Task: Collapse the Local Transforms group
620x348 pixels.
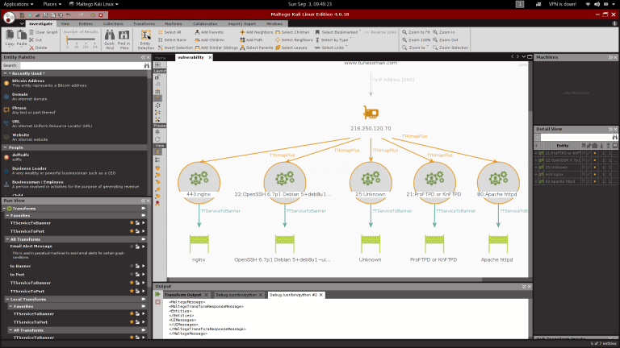Action: 7,299
